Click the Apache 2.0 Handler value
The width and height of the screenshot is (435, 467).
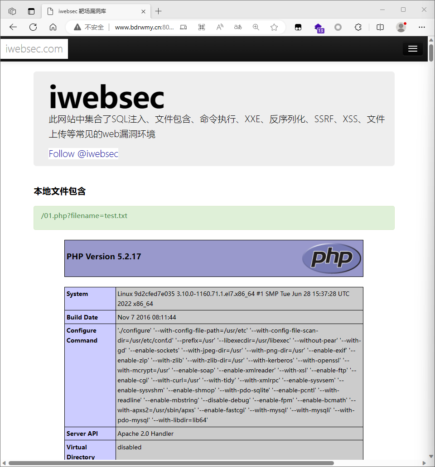tap(145, 434)
